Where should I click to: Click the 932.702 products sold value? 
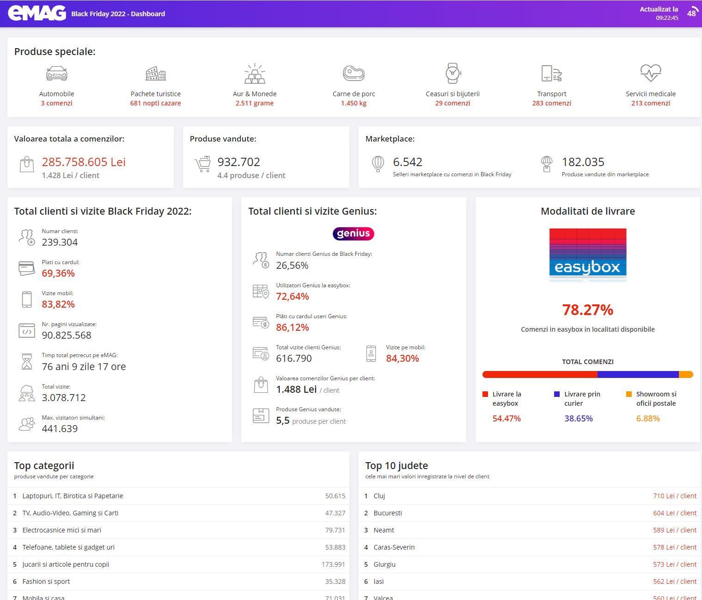click(239, 162)
